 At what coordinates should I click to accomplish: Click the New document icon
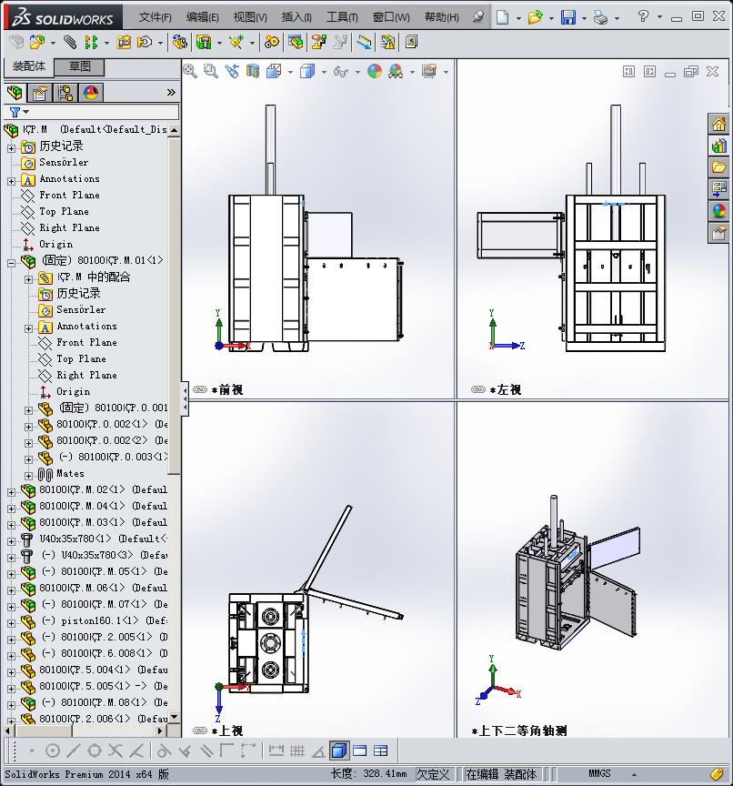[x=502, y=17]
